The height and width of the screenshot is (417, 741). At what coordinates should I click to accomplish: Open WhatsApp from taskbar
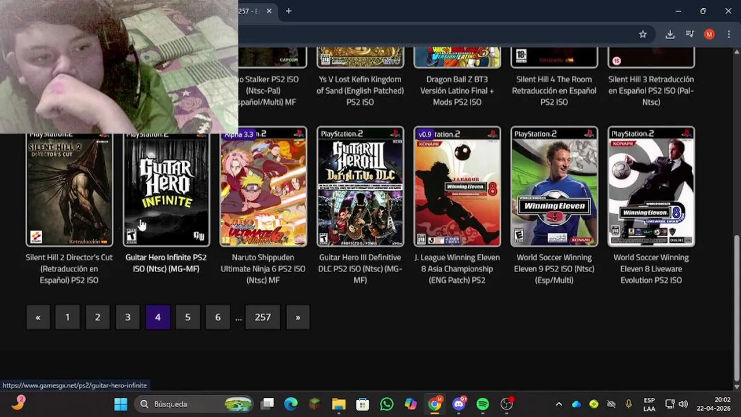(x=387, y=404)
